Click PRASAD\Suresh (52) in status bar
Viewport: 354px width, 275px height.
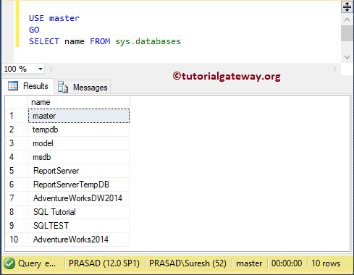click(187, 263)
